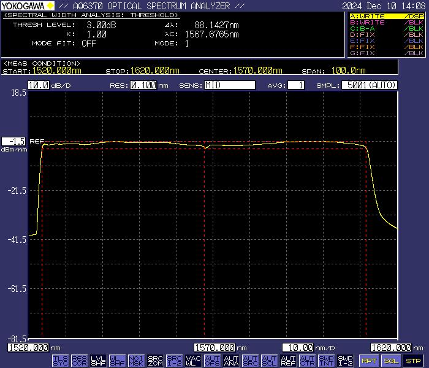Image resolution: width=429 pixels, height=368 pixels.
Task: Click the AUT OFS auto offset indicator
Action: [212, 361]
